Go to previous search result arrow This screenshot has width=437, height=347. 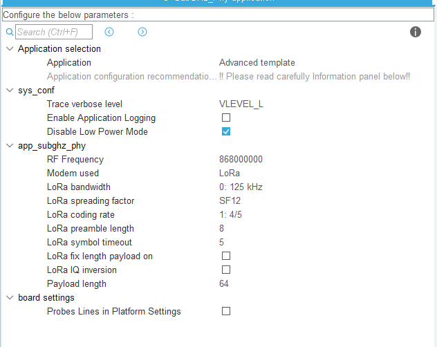[109, 32]
